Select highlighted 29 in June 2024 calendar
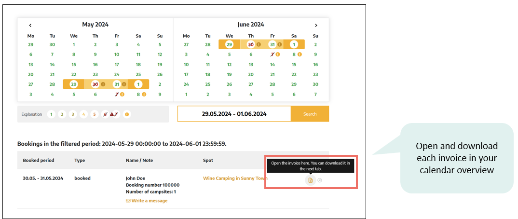This screenshot has width=518, height=219. (x=229, y=44)
